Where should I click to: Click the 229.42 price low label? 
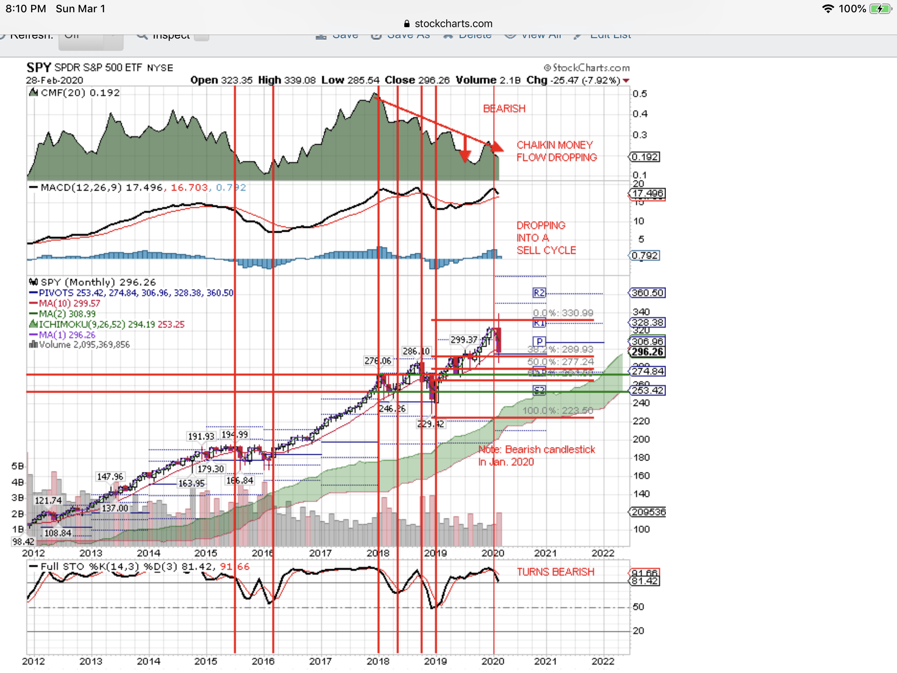(x=430, y=424)
